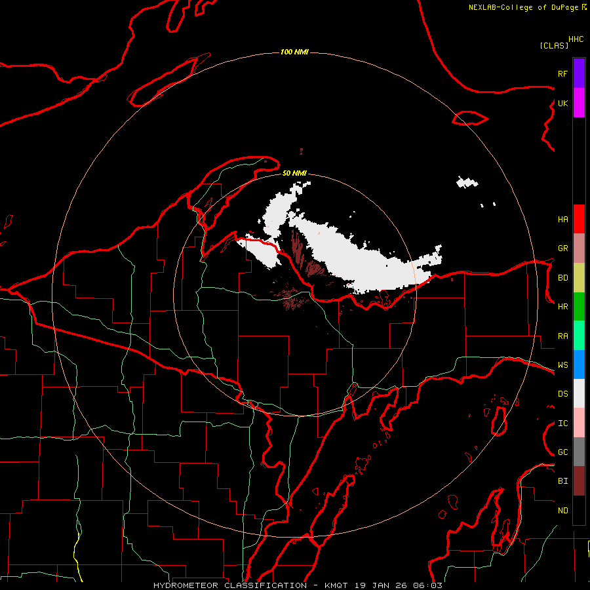
Task: Click the ND black legend swatch
Action: point(579,510)
